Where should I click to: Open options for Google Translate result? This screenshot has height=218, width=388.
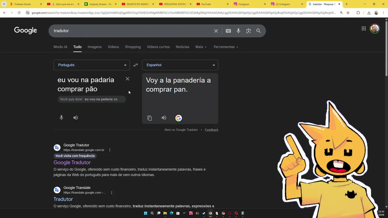pyautogui.click(x=112, y=193)
